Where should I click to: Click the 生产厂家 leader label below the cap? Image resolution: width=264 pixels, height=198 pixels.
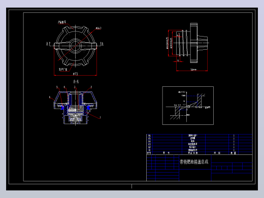click(x=63, y=70)
